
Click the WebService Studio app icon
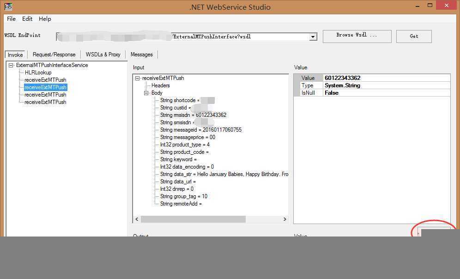coord(8,6)
